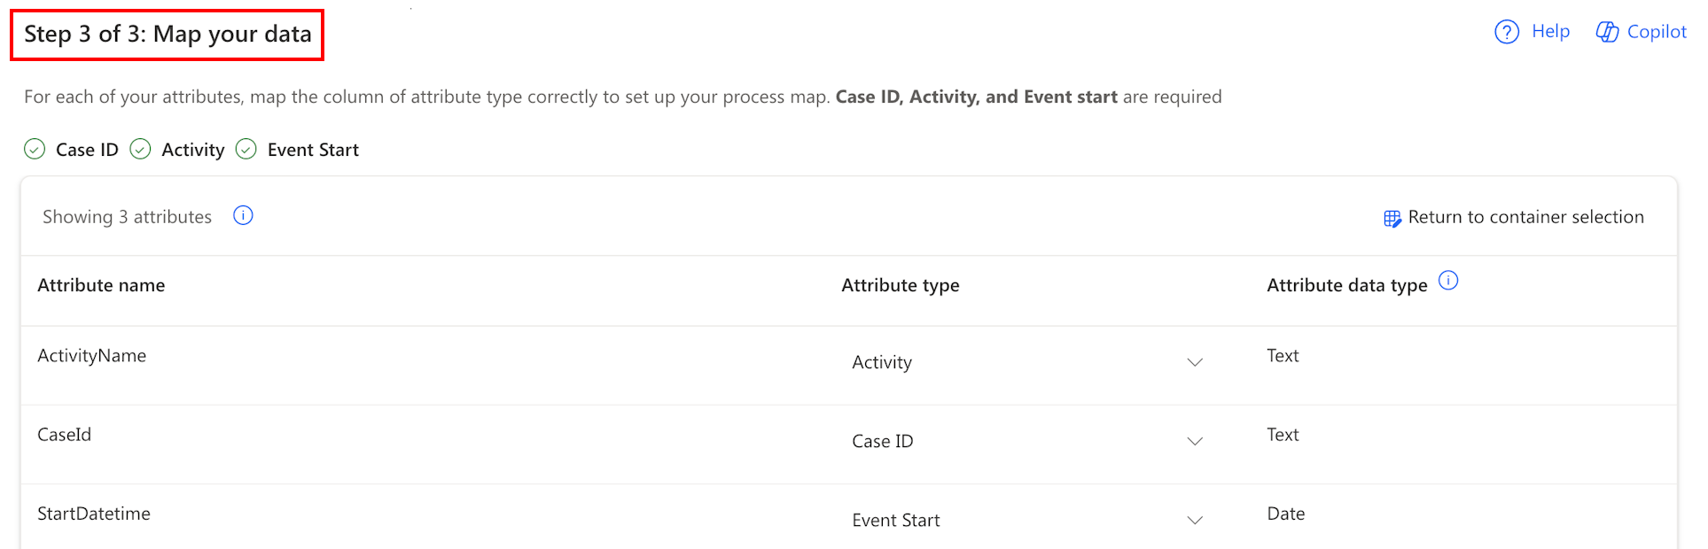Click info icon beside Attribute data type
The width and height of the screenshot is (1708, 549).
pos(1448,281)
